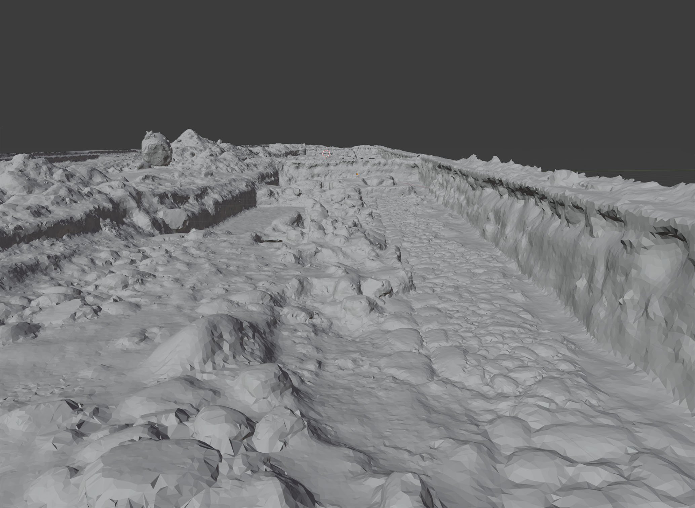Select the orange object origin dot
695x508 pixels.
[357, 174]
